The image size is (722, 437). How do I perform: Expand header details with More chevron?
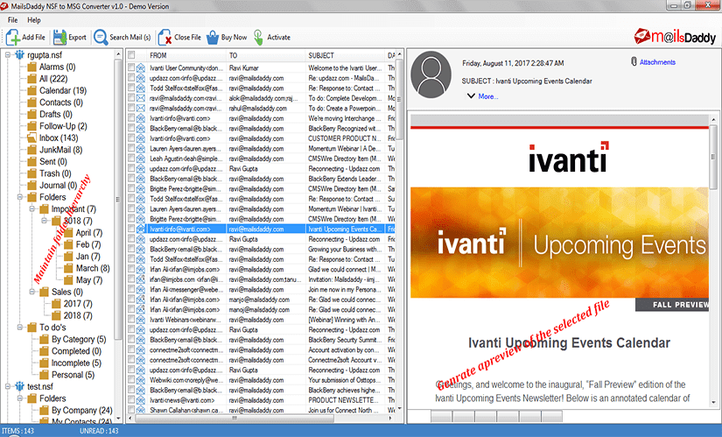[x=471, y=95]
